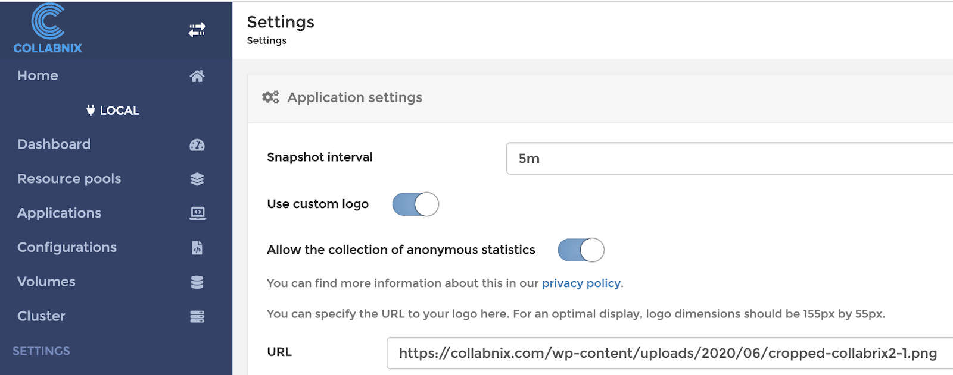Click the Resource pools layers icon

[x=197, y=179]
